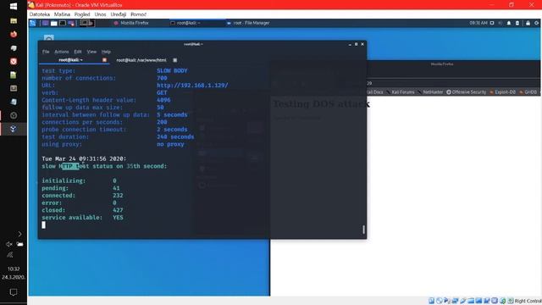Open the Kali Forums bookmark in Firefox
This screenshot has width=542, height=305.
click(x=401, y=92)
